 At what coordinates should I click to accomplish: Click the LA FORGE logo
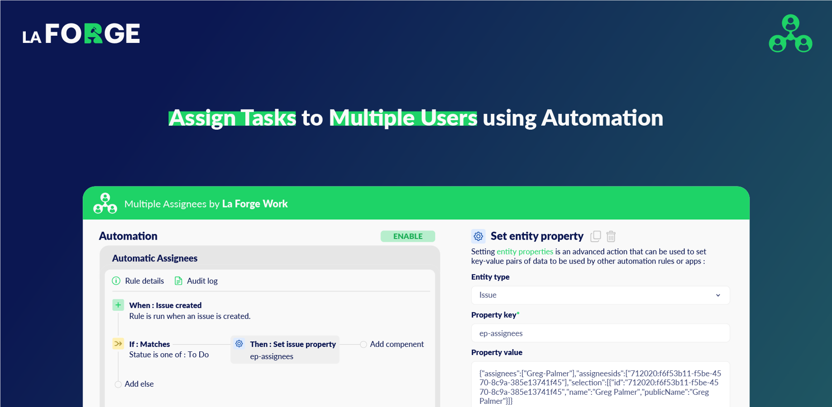click(x=81, y=33)
